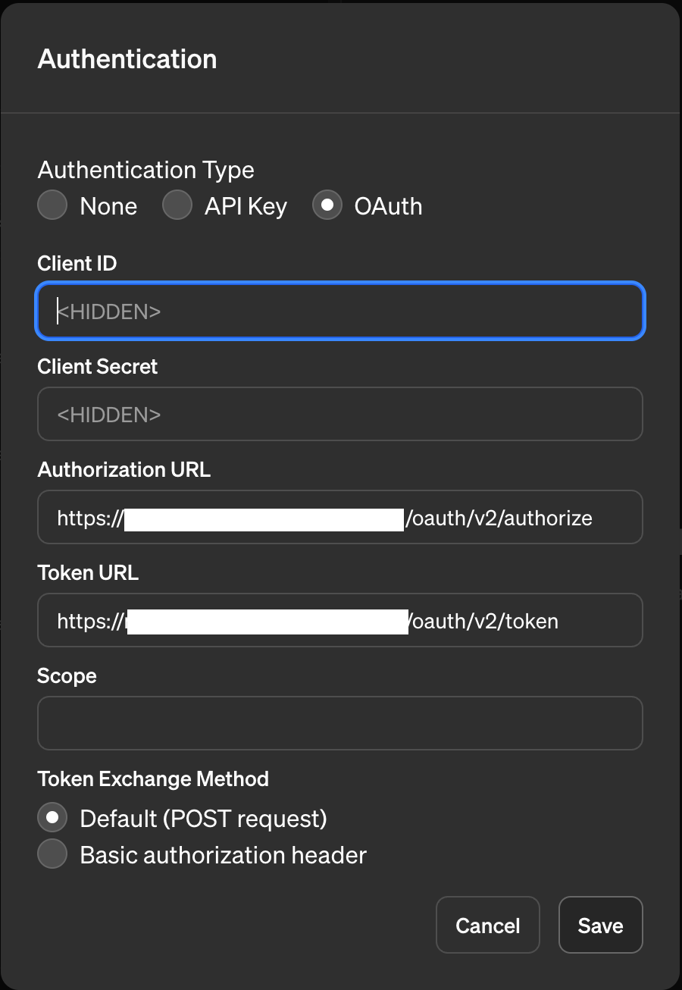The height and width of the screenshot is (990, 682).
Task: Select the None authentication type
Action: pyautogui.click(x=52, y=206)
